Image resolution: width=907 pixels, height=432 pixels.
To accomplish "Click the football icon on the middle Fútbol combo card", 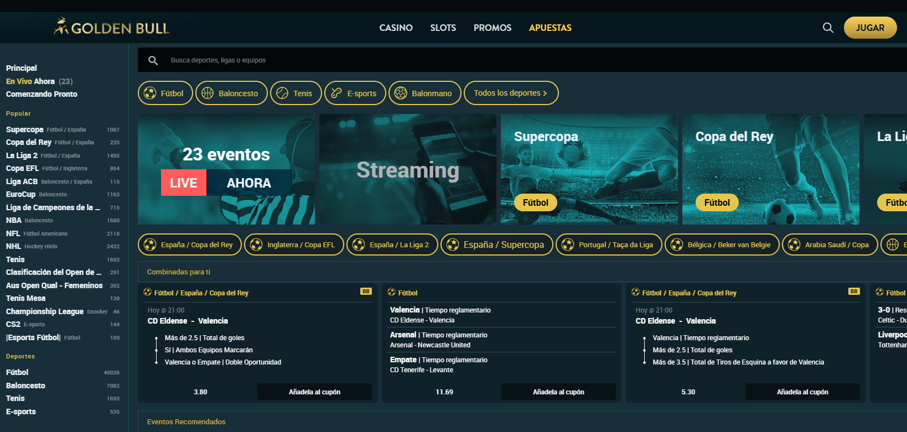I will [392, 292].
